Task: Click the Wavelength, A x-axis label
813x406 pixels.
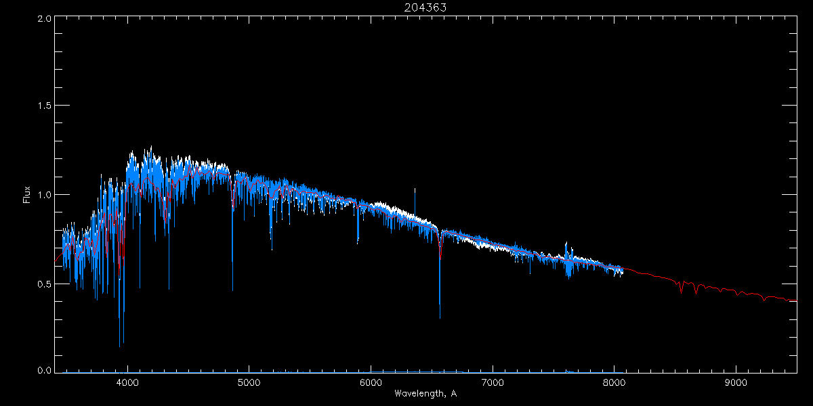Action: 425,394
